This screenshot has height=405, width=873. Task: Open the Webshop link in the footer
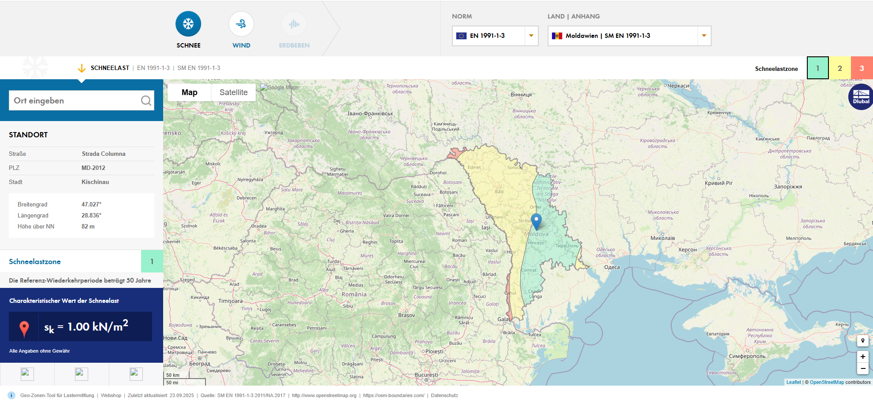point(111,395)
